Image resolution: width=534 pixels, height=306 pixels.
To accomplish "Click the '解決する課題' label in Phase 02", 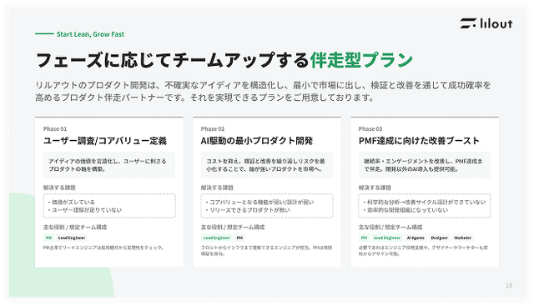I will click(217, 188).
